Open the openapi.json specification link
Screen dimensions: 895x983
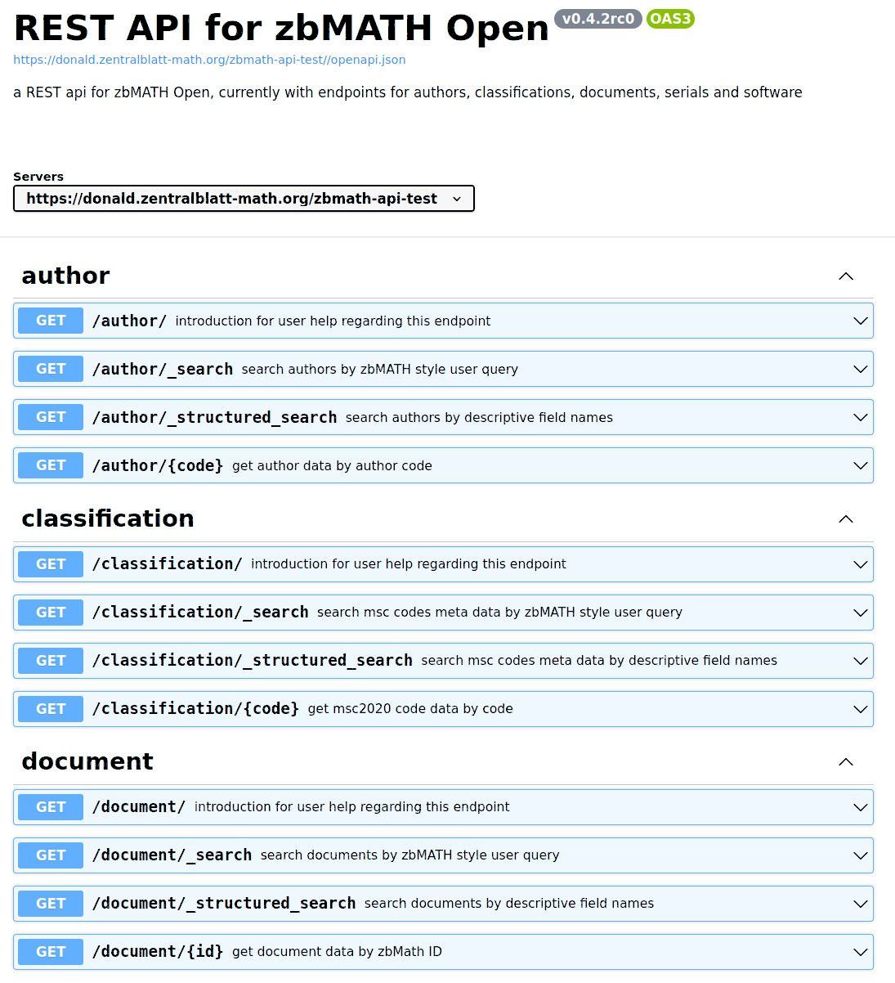point(209,60)
